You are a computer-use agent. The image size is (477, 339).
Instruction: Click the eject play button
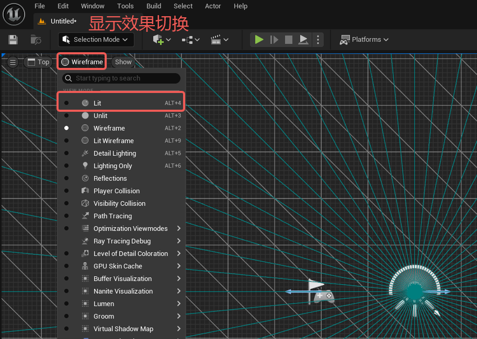tap(303, 40)
